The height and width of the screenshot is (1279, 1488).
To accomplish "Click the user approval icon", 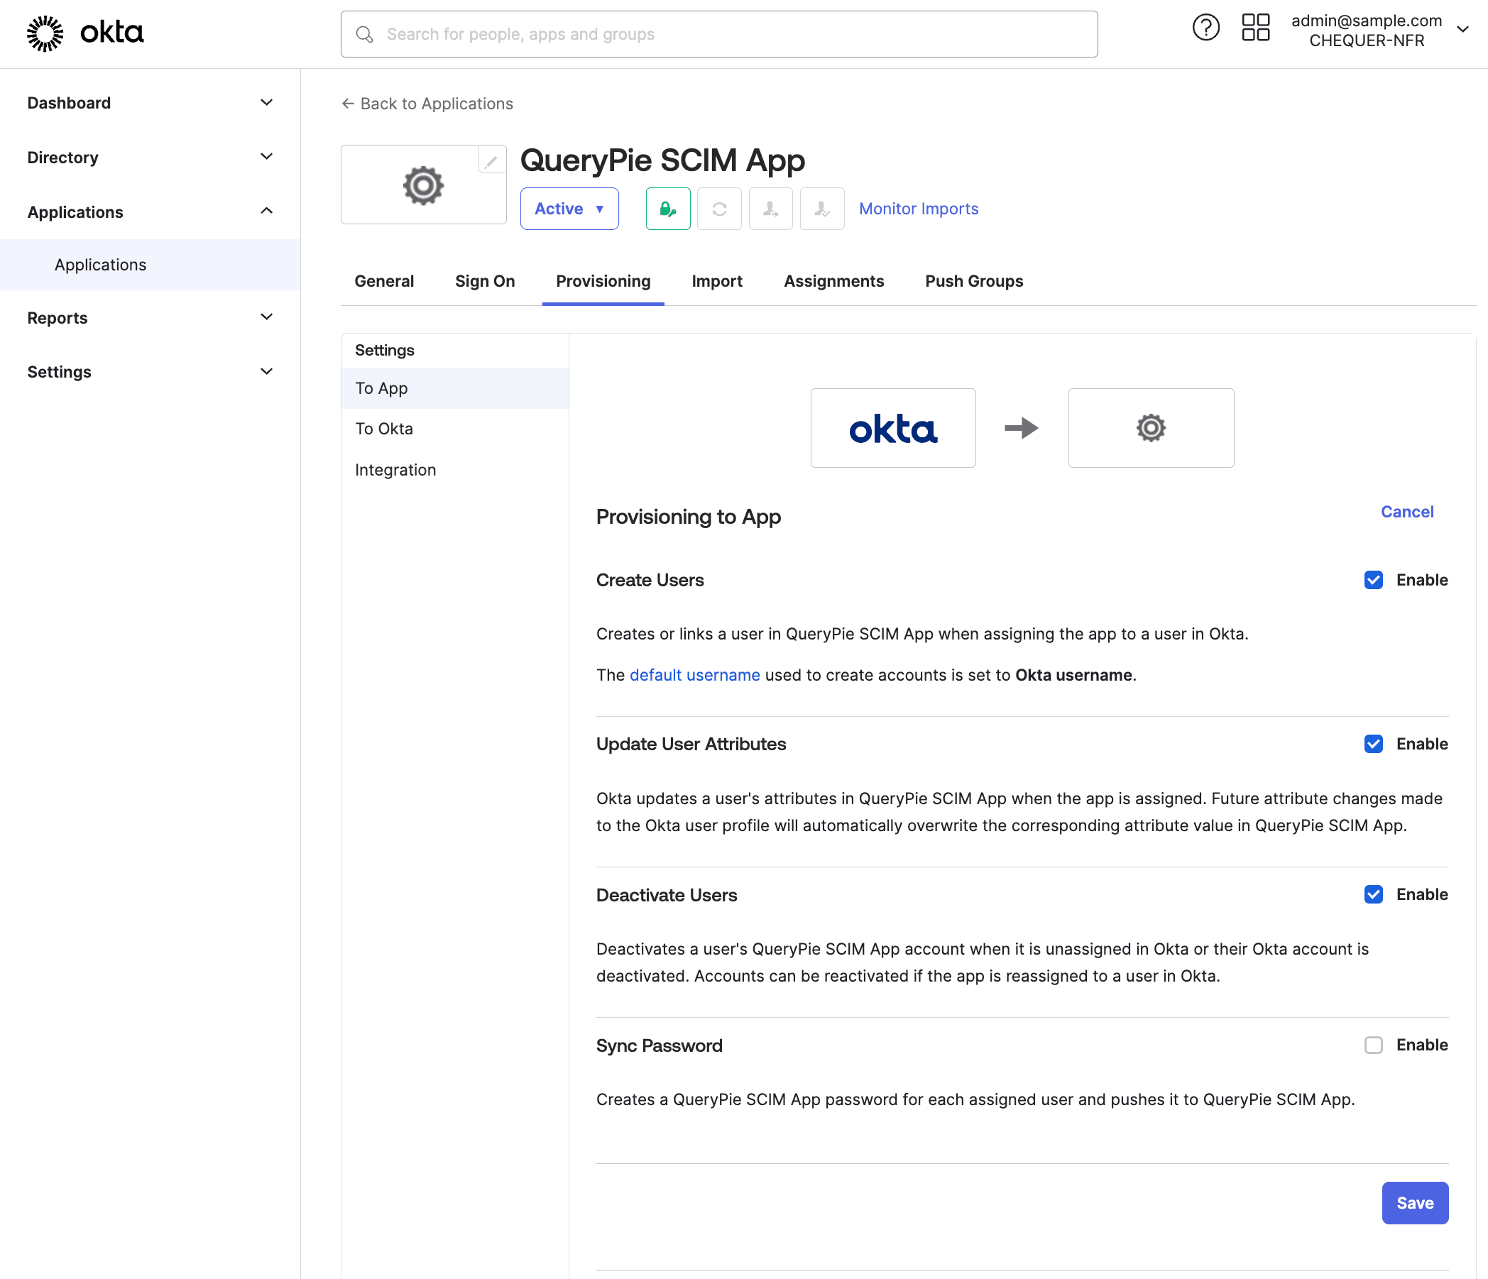I will (x=821, y=209).
